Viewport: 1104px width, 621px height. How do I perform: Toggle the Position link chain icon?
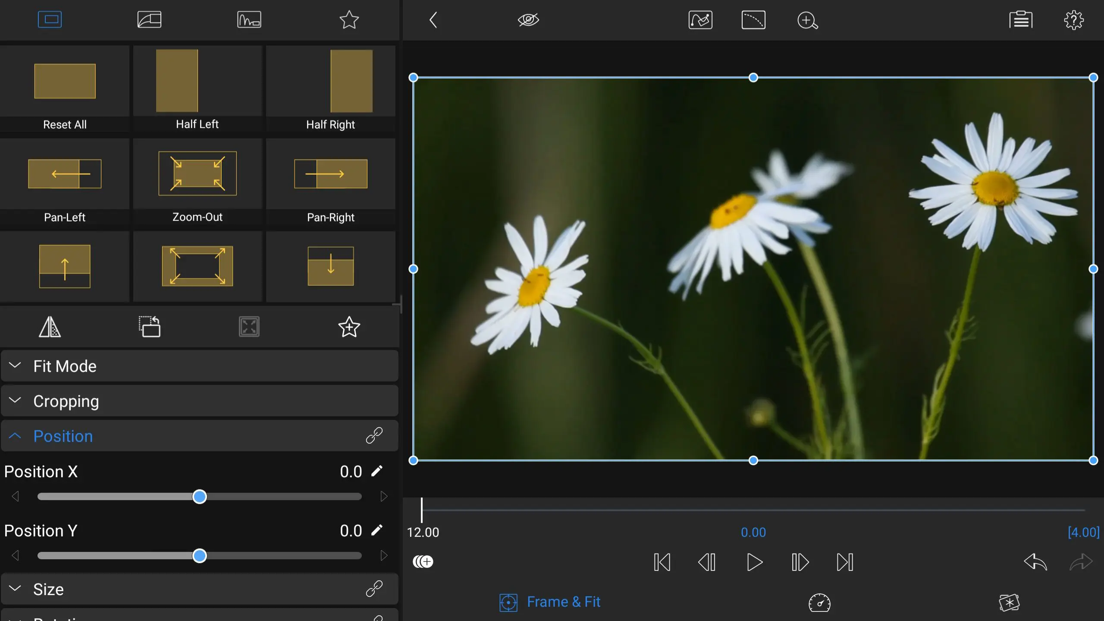pos(374,435)
